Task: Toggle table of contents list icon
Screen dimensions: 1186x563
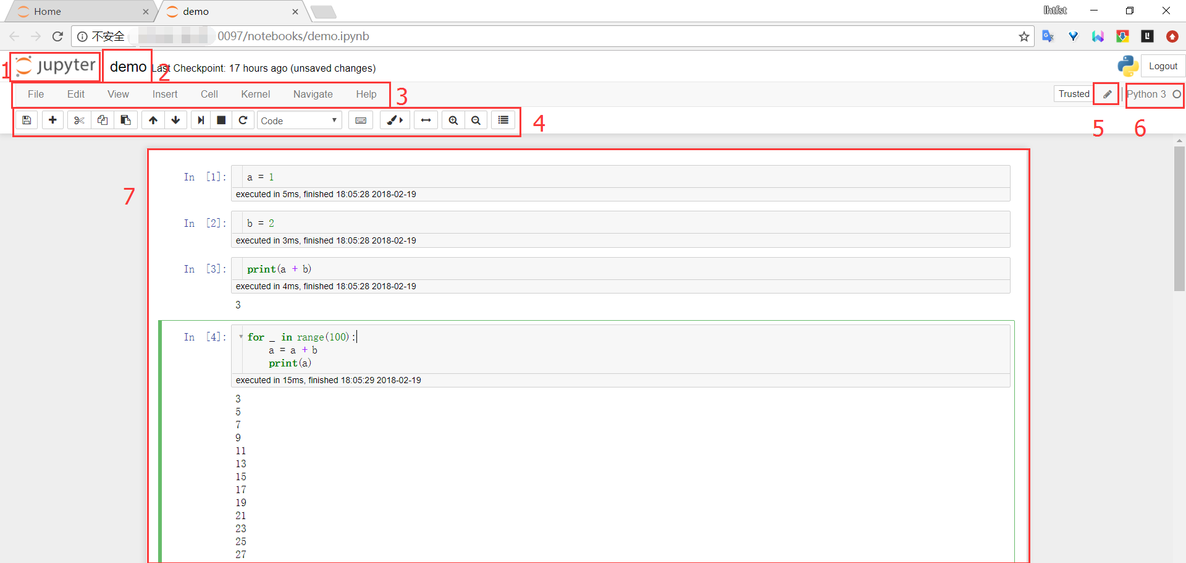Action: [x=503, y=120]
